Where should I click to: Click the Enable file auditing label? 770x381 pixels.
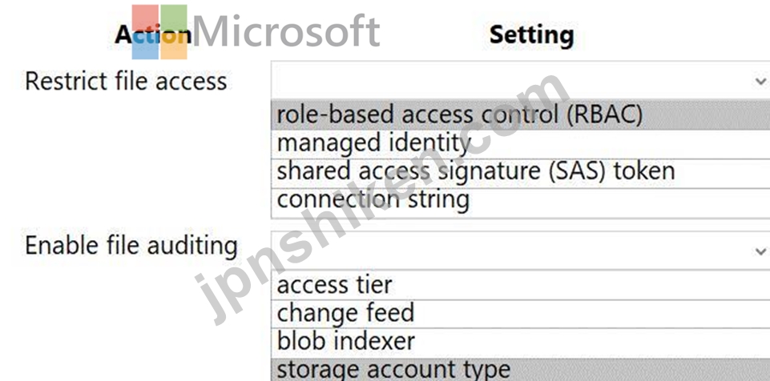click(x=131, y=247)
